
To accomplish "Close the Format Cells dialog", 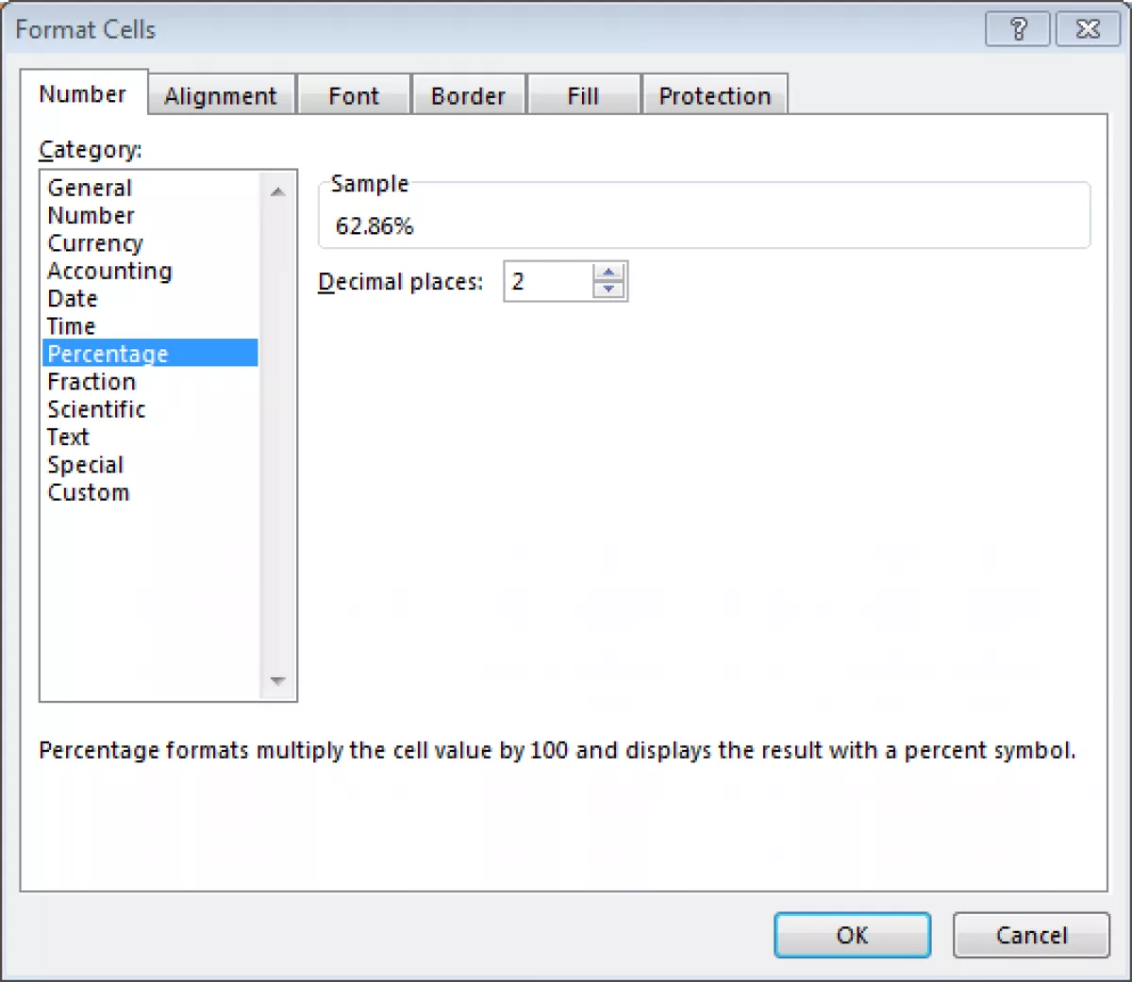I will tap(1088, 29).
